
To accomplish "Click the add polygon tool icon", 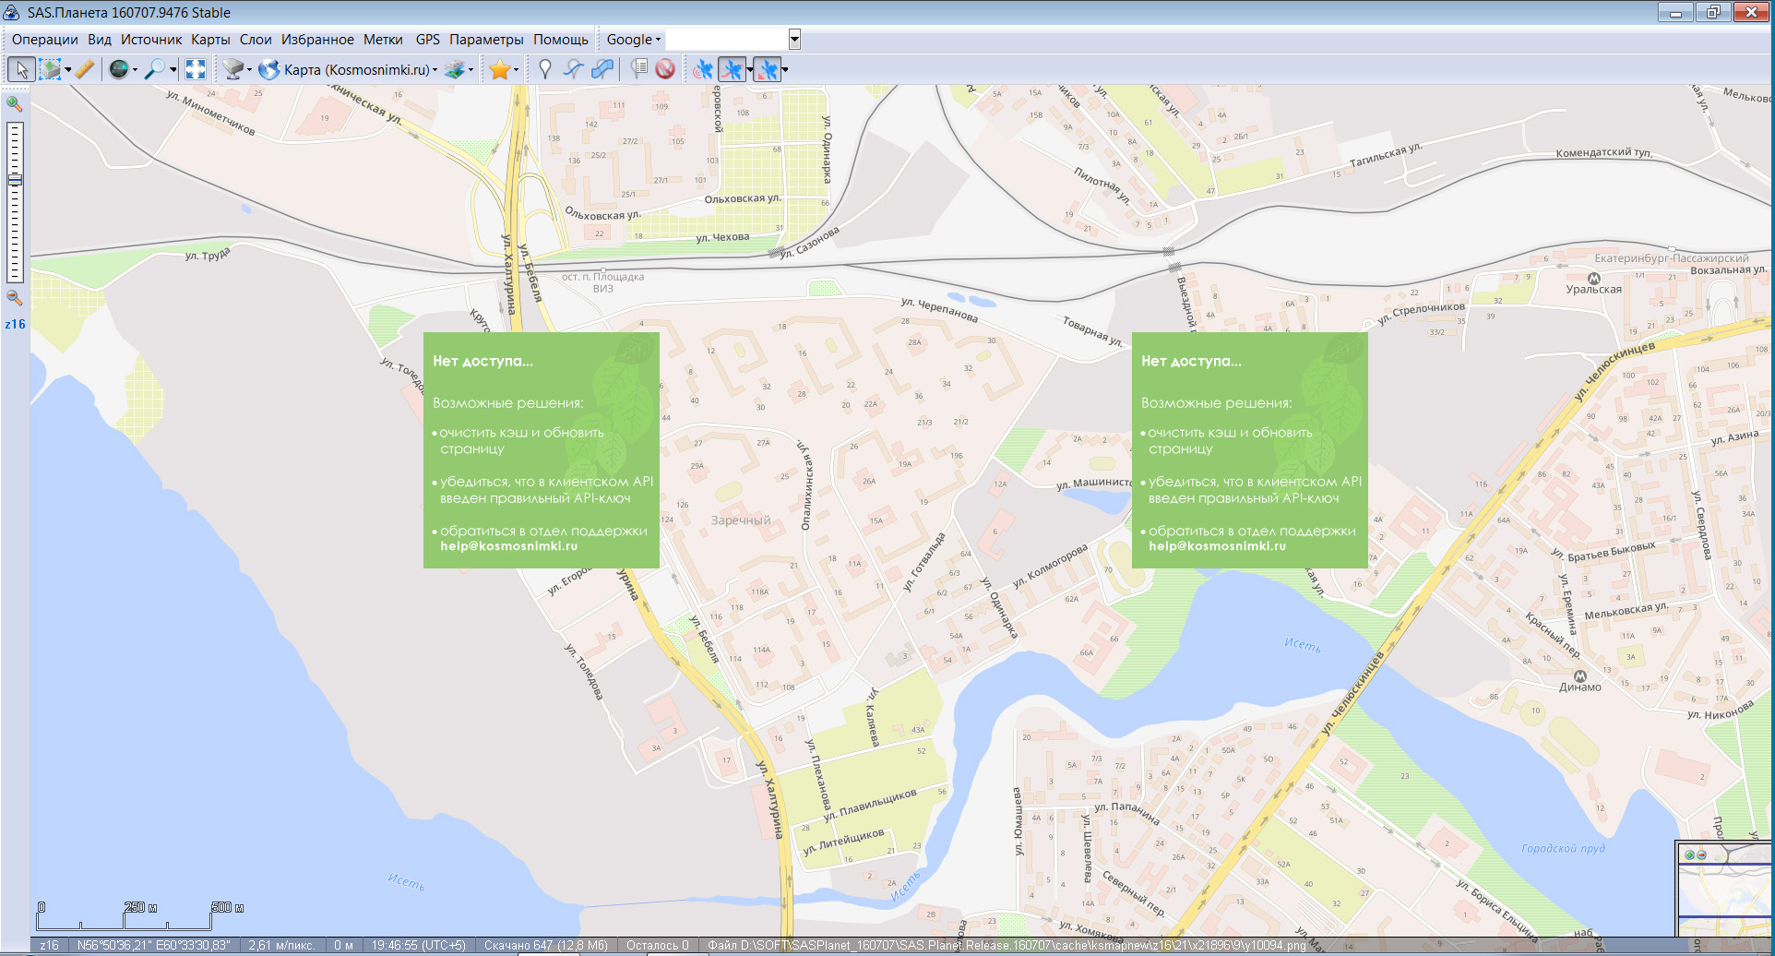I will [x=602, y=69].
